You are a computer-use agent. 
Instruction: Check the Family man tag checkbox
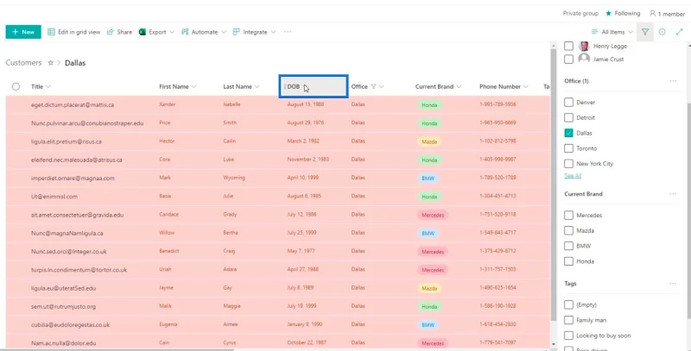568,320
